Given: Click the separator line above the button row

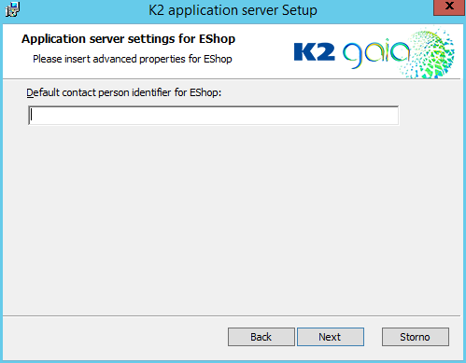Looking at the screenshot, I should (232, 316).
